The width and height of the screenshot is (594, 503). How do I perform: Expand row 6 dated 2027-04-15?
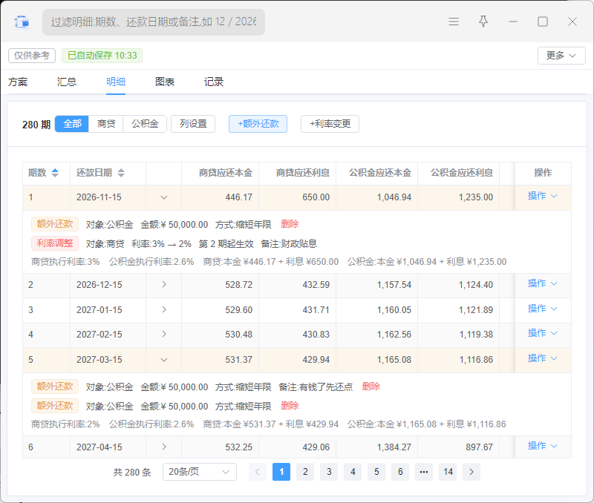coord(164,447)
